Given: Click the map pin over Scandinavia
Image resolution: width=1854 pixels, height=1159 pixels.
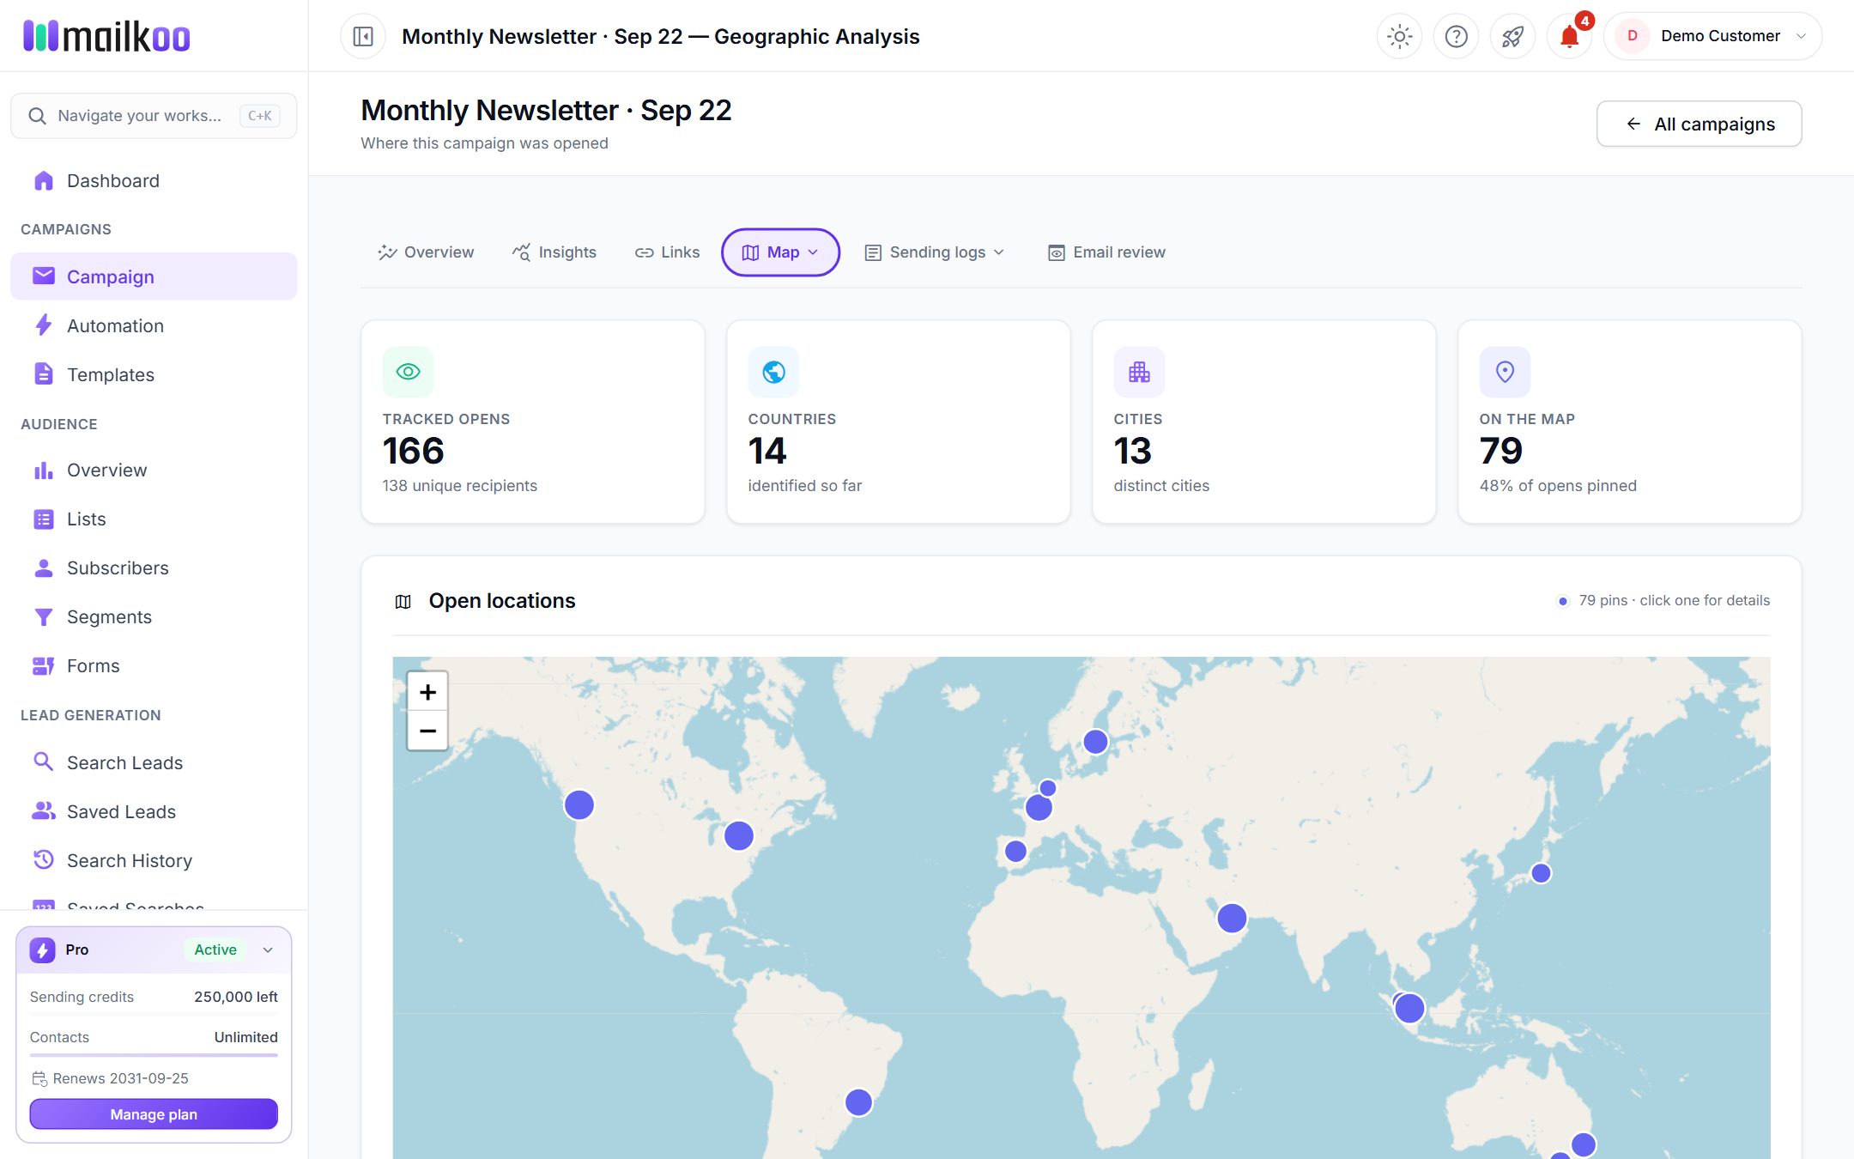Looking at the screenshot, I should pyautogui.click(x=1095, y=742).
